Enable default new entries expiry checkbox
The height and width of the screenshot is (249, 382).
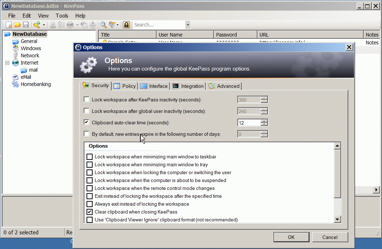tap(87, 134)
